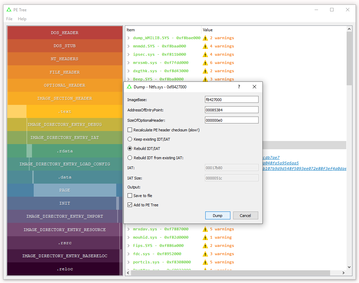Select Rebuild IDT/IAT radio option
The width and height of the screenshot is (359, 283).
(x=130, y=149)
